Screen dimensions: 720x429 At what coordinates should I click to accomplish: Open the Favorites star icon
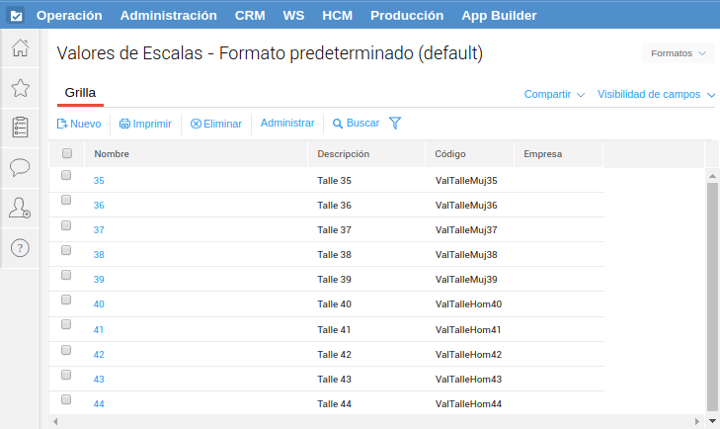coord(20,88)
